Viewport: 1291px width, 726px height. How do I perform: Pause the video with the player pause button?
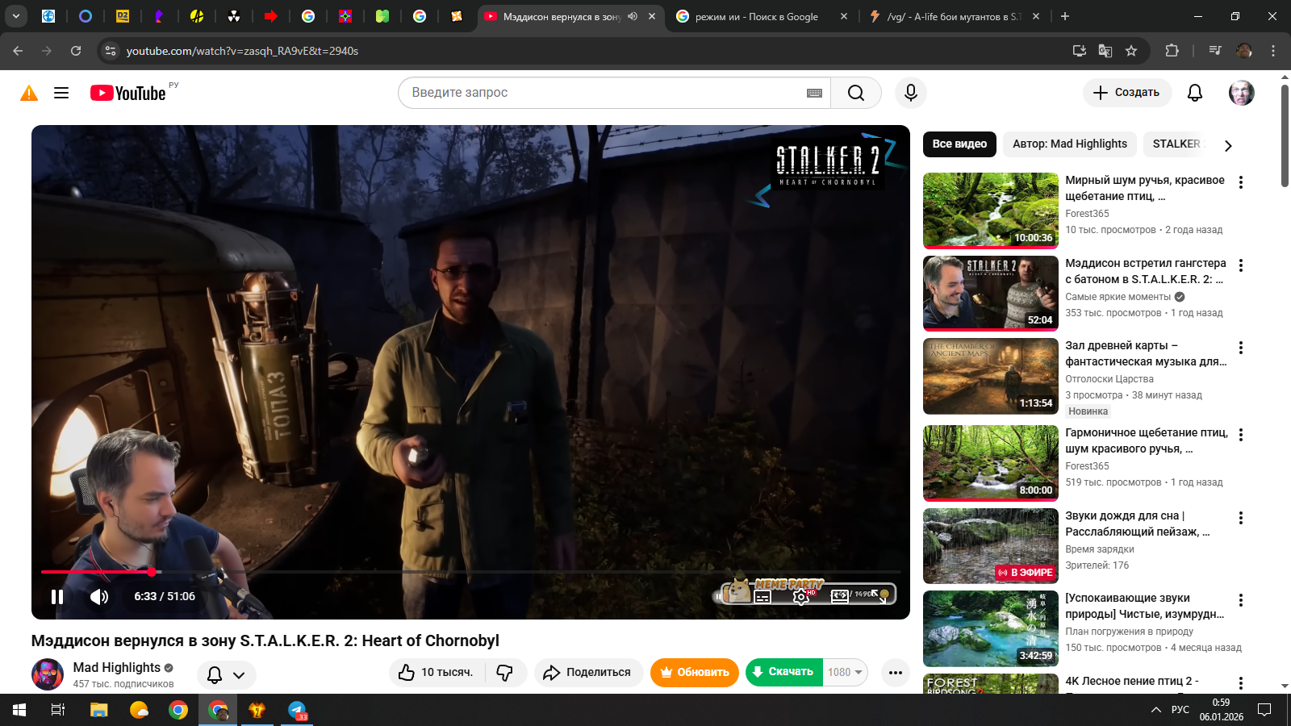57,597
